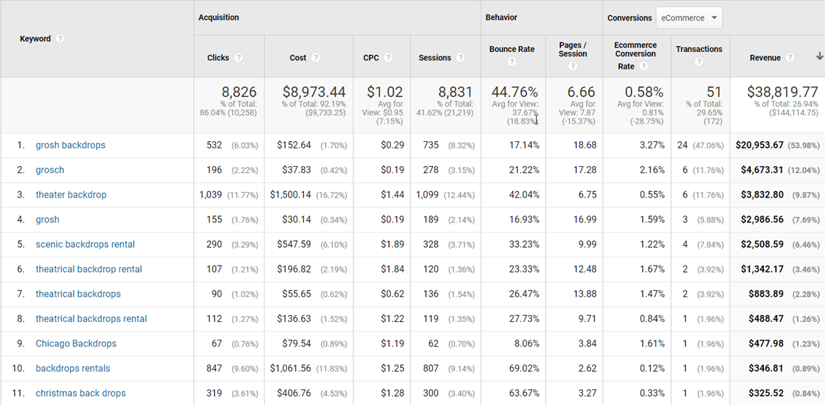Click the Conversions group label
The width and height of the screenshot is (825, 405).
point(630,18)
